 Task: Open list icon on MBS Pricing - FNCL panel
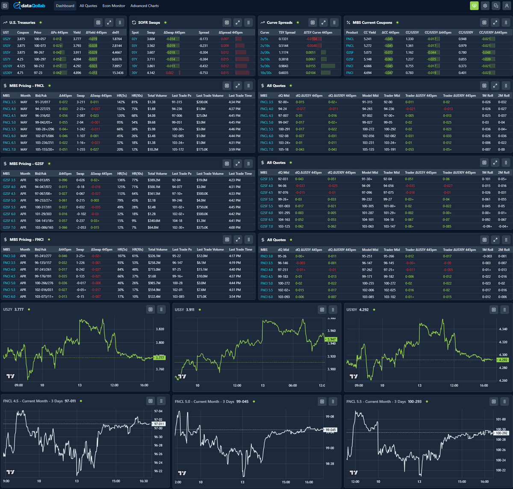coord(227,86)
